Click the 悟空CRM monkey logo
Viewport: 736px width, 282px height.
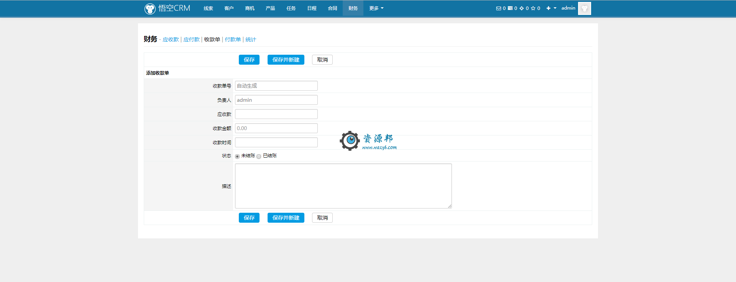(150, 8)
